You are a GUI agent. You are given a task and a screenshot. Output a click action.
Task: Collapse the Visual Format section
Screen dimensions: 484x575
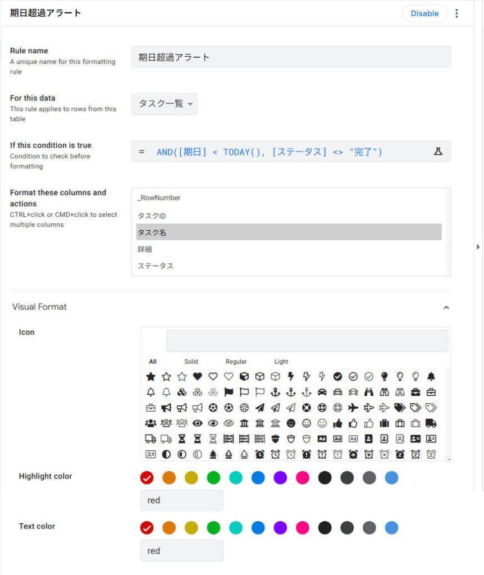point(446,307)
